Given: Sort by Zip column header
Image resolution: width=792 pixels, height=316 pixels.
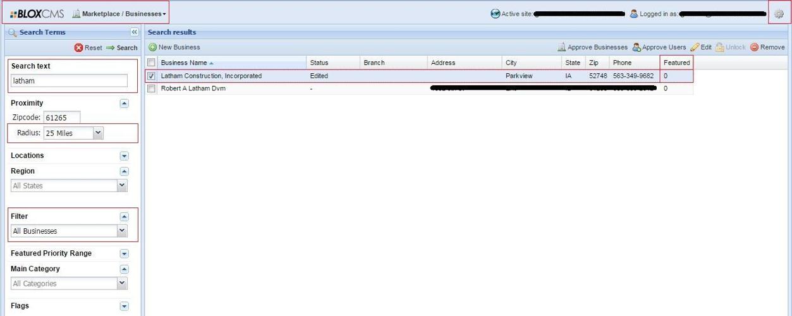Looking at the screenshot, I should click(x=597, y=63).
